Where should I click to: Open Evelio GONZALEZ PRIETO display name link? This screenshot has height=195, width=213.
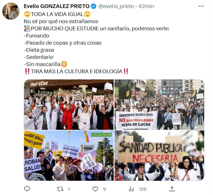[x=57, y=6]
